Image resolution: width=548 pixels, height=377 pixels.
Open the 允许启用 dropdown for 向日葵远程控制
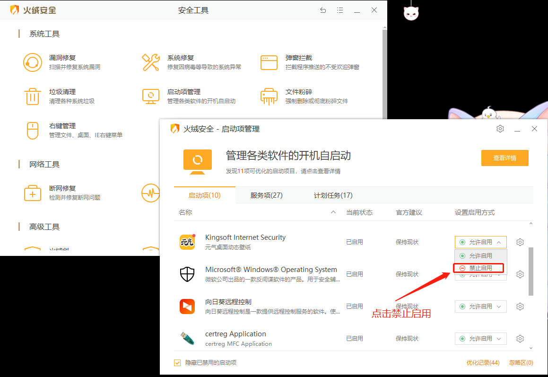coord(480,307)
